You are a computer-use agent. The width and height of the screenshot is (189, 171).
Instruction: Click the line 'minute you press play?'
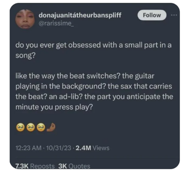point(54,107)
